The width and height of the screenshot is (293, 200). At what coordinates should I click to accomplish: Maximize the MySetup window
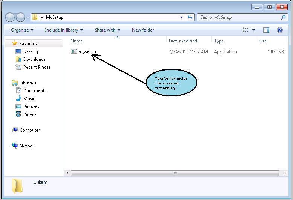(x=269, y=7)
